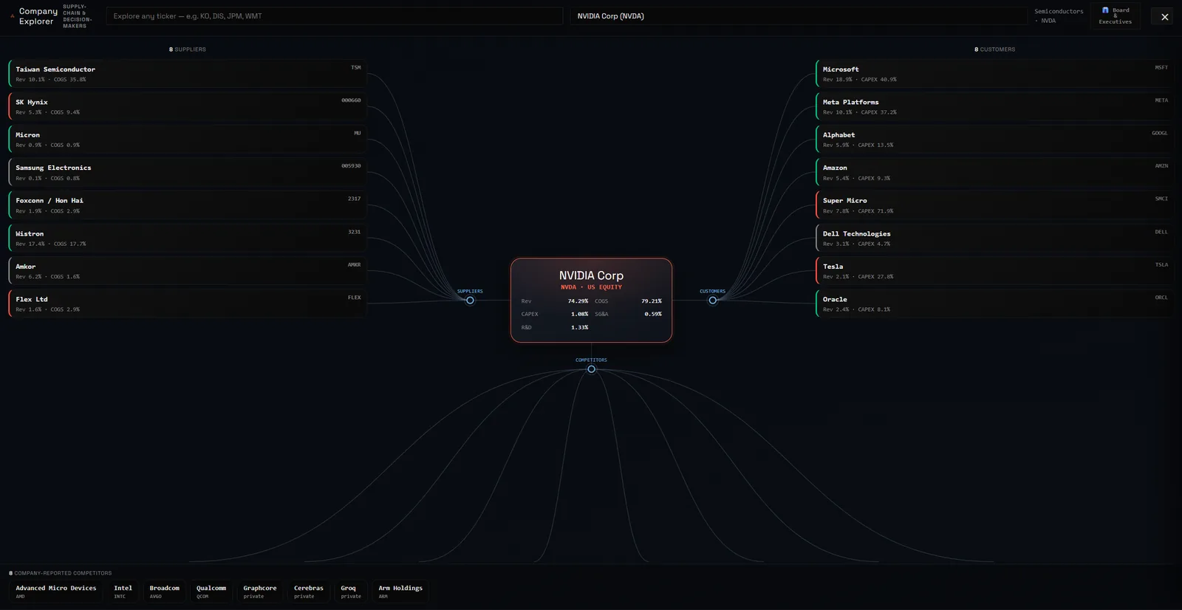Screen dimensions: 1182x610
Task: Click the Rev 74.29% value
Action: click(x=578, y=301)
